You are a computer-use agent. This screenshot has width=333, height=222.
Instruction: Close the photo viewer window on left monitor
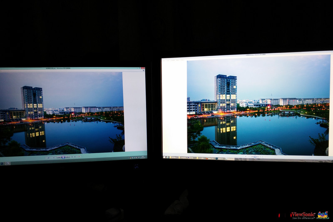(144, 68)
